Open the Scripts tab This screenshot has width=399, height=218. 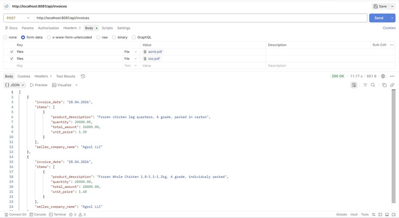point(107,28)
